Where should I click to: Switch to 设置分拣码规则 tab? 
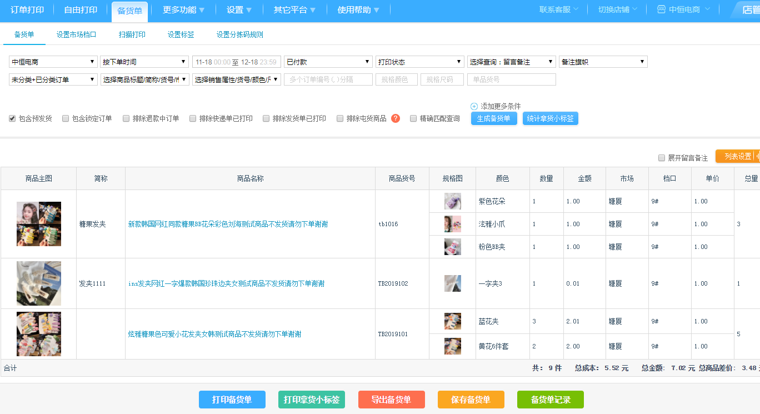(240, 34)
